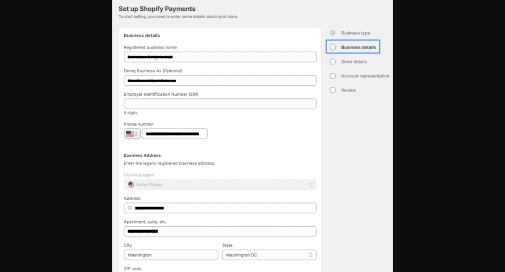Image resolution: width=505 pixels, height=272 pixels.
Task: Click the Business type checkmark step icon
Action: (332, 33)
